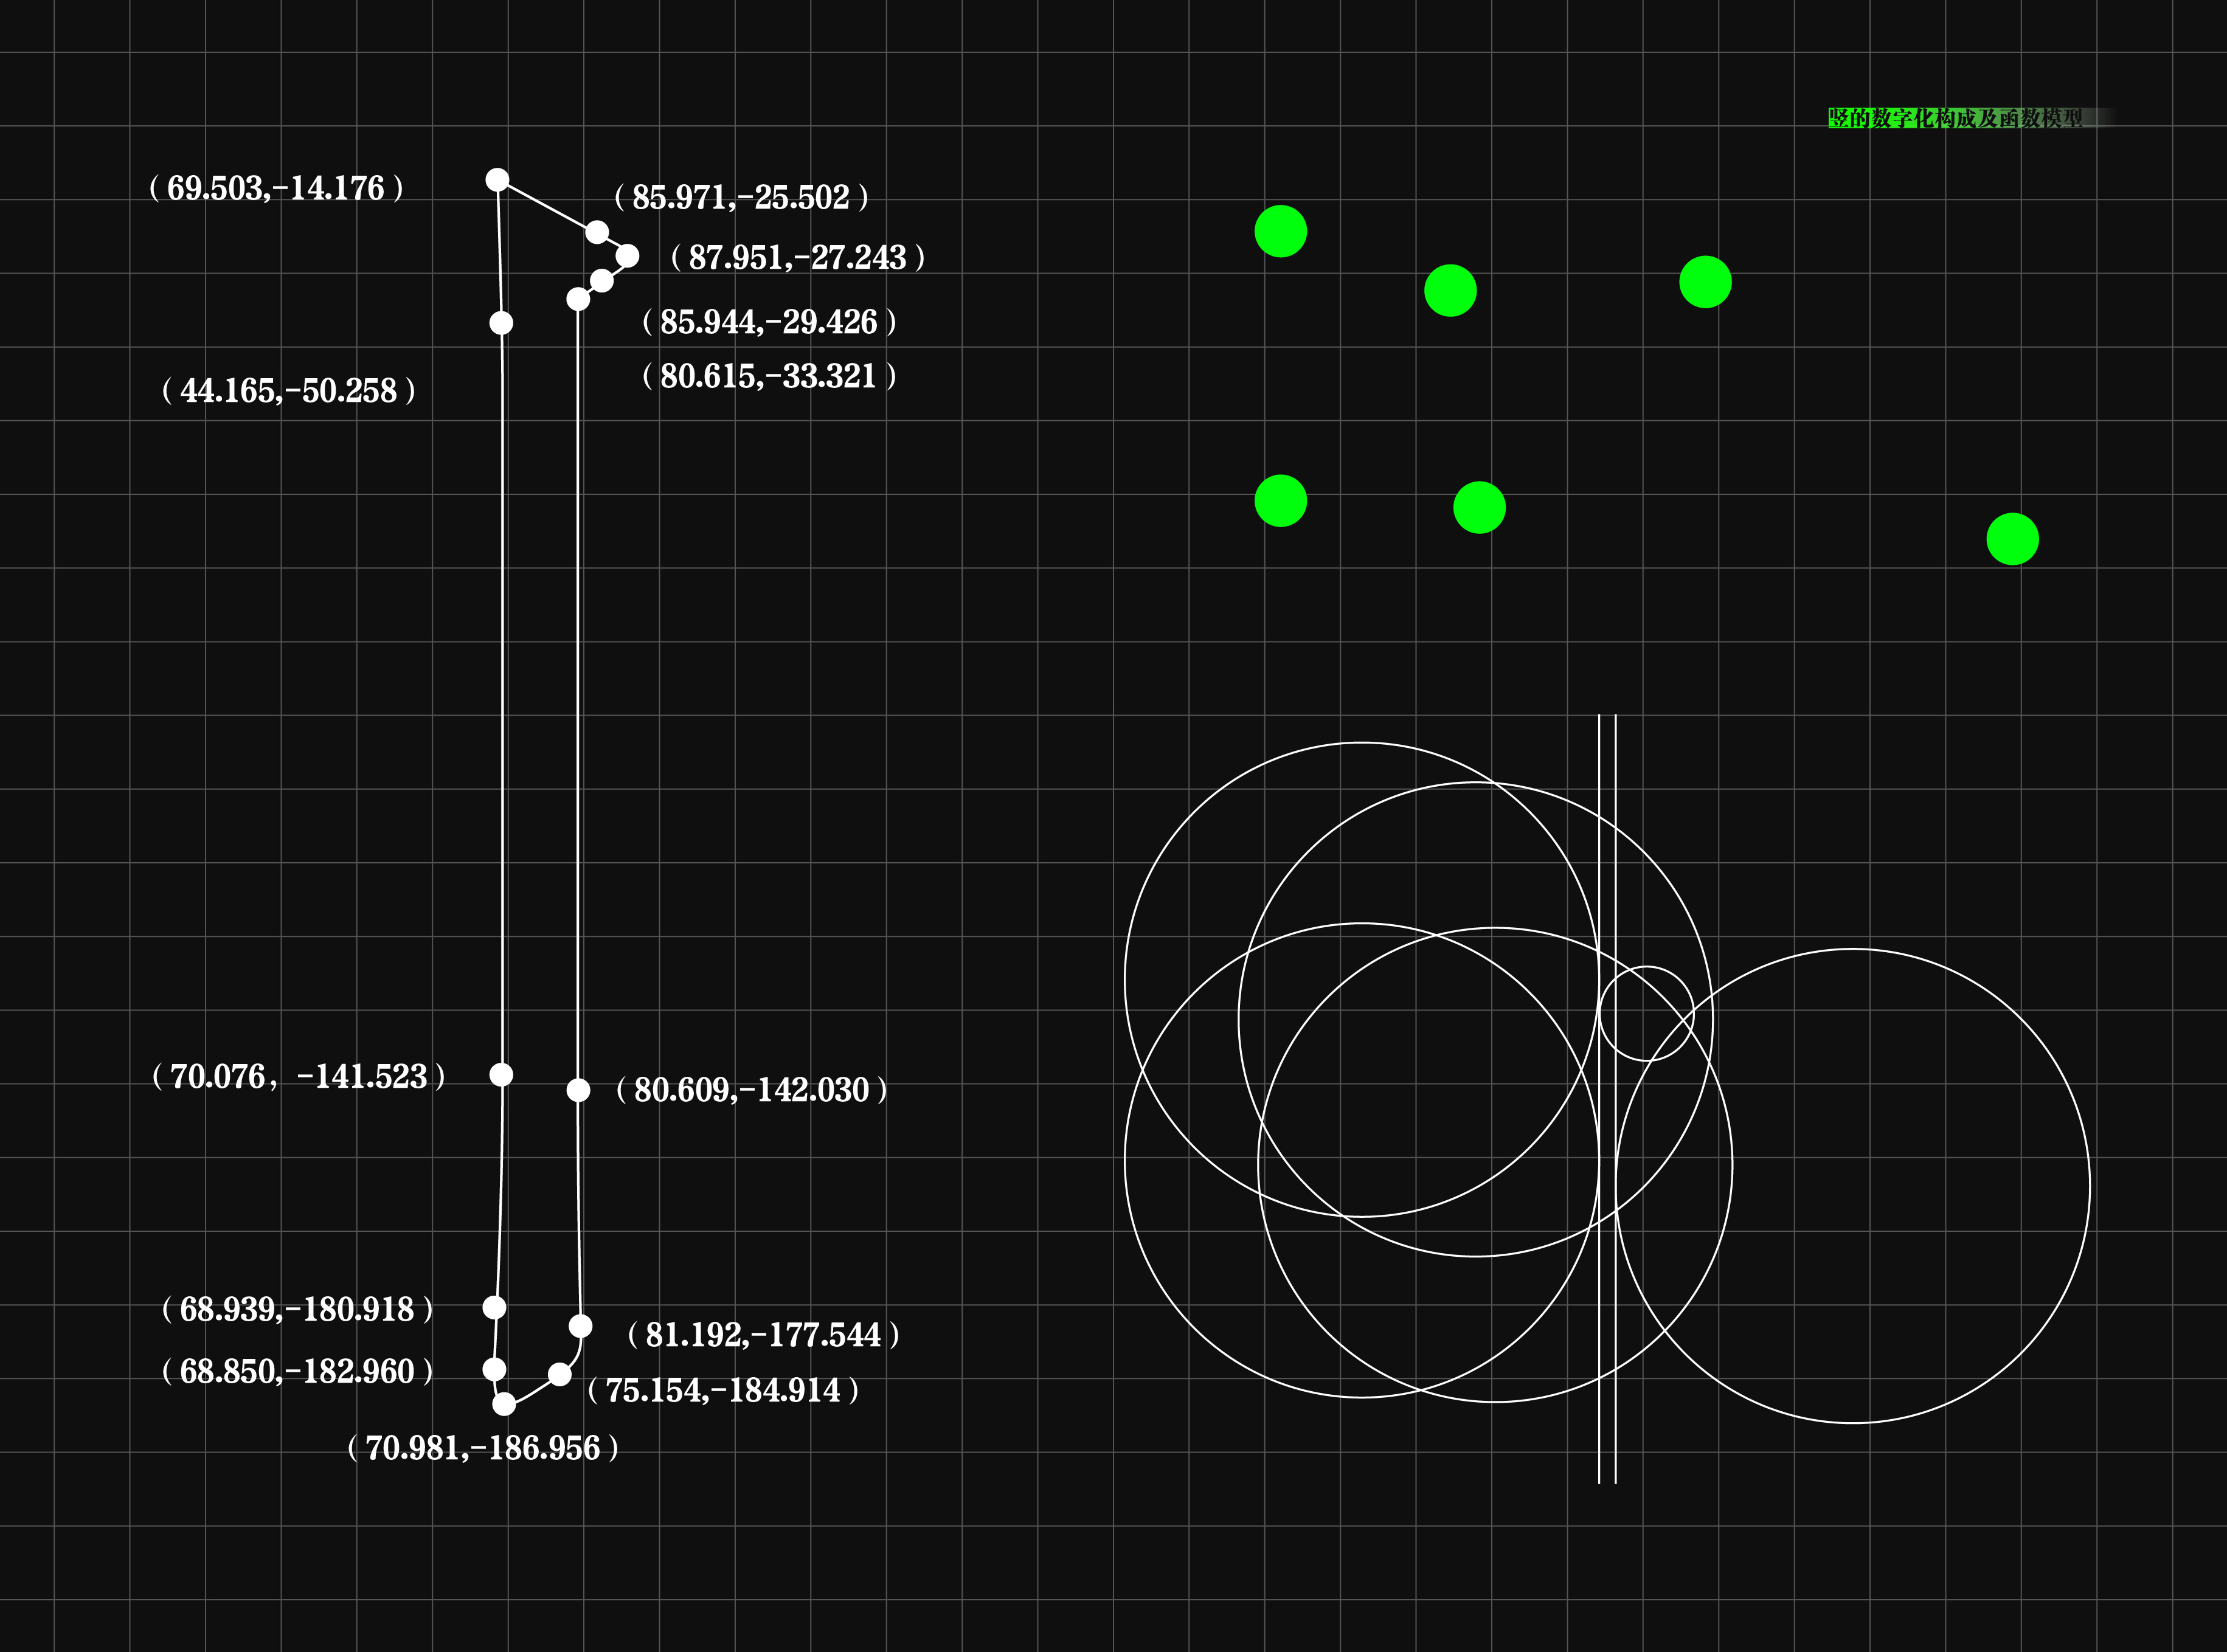Click the coordinate label (44.165,-50.258)
The width and height of the screenshot is (2227, 1652).
[289, 390]
